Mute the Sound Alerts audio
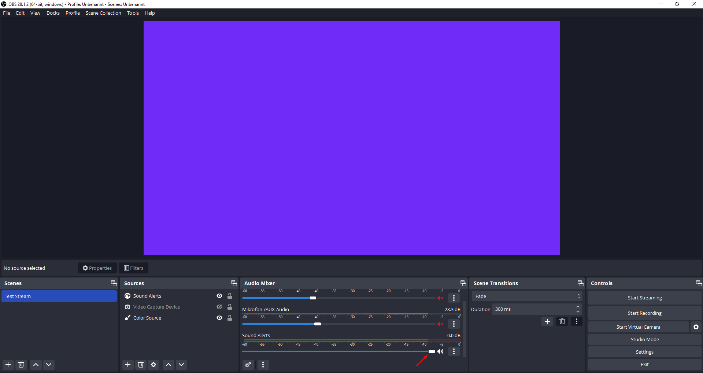Viewport: 703px width, 373px height. tap(440, 351)
